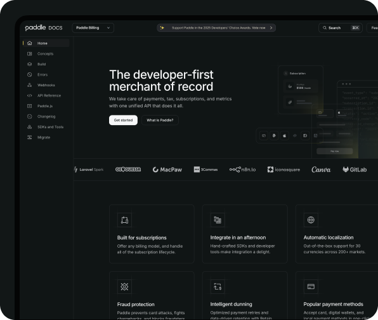378x320 pixels.
Task: Click the Fraud protection card icon
Action: click(124, 286)
